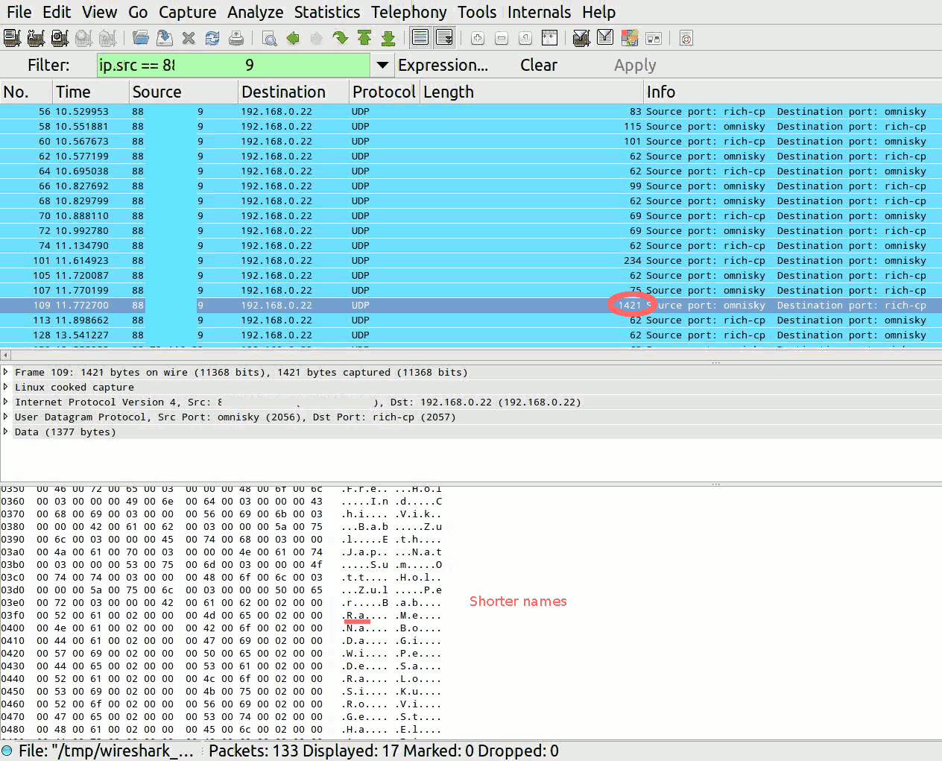Expand the Frame 109 details tree
Image resolution: width=942 pixels, height=761 pixels.
(x=6, y=372)
